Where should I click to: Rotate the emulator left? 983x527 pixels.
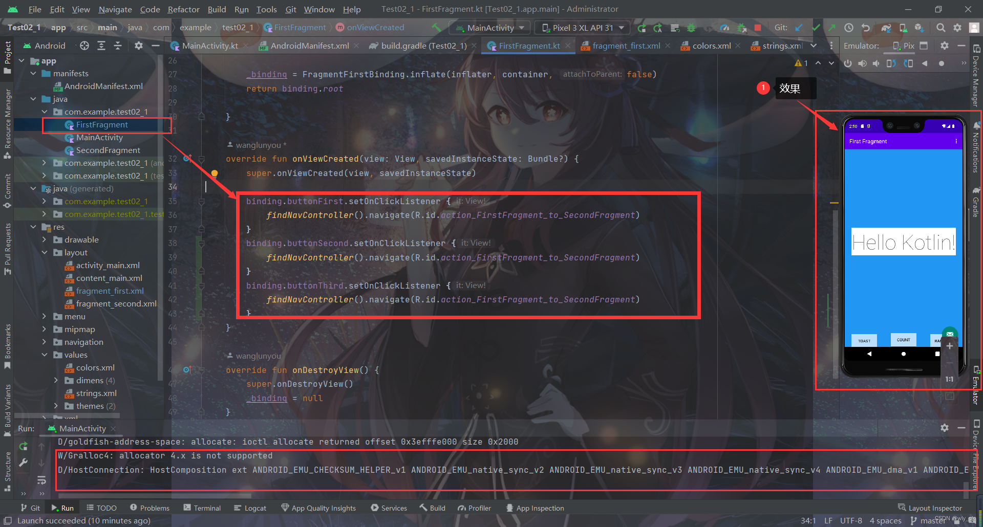pos(891,63)
